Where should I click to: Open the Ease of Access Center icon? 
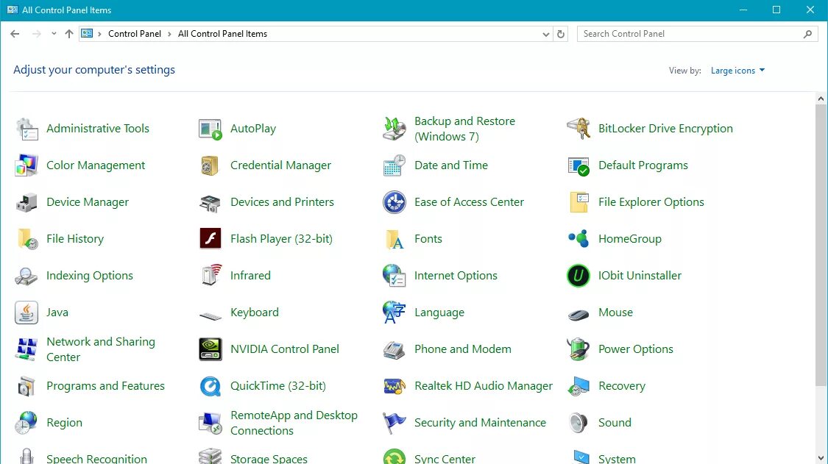(394, 202)
